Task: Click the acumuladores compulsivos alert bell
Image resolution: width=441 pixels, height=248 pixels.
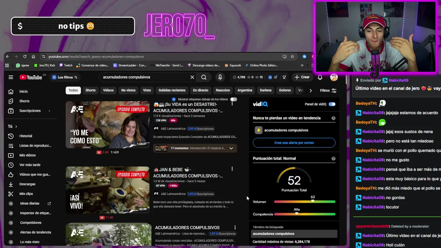Action: 258,130
